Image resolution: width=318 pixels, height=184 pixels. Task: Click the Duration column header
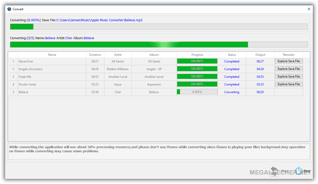[x=95, y=55]
